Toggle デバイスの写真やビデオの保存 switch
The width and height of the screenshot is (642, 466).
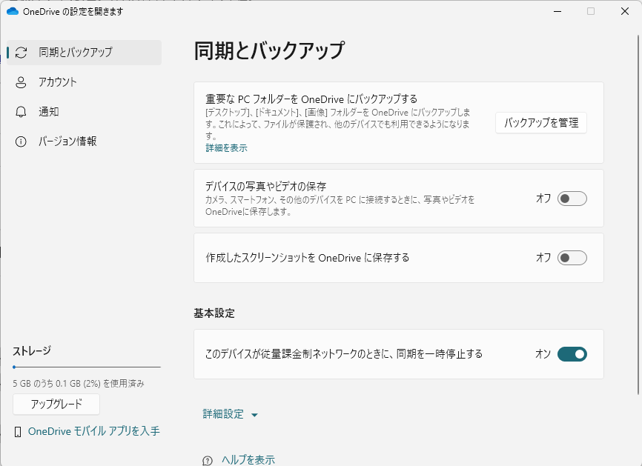572,199
